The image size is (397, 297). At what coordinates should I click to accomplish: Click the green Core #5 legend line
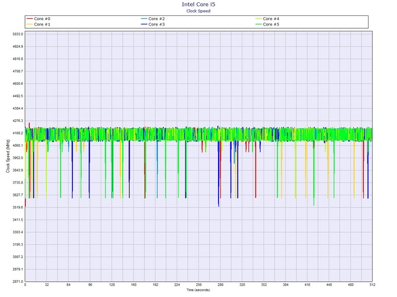[x=258, y=24]
